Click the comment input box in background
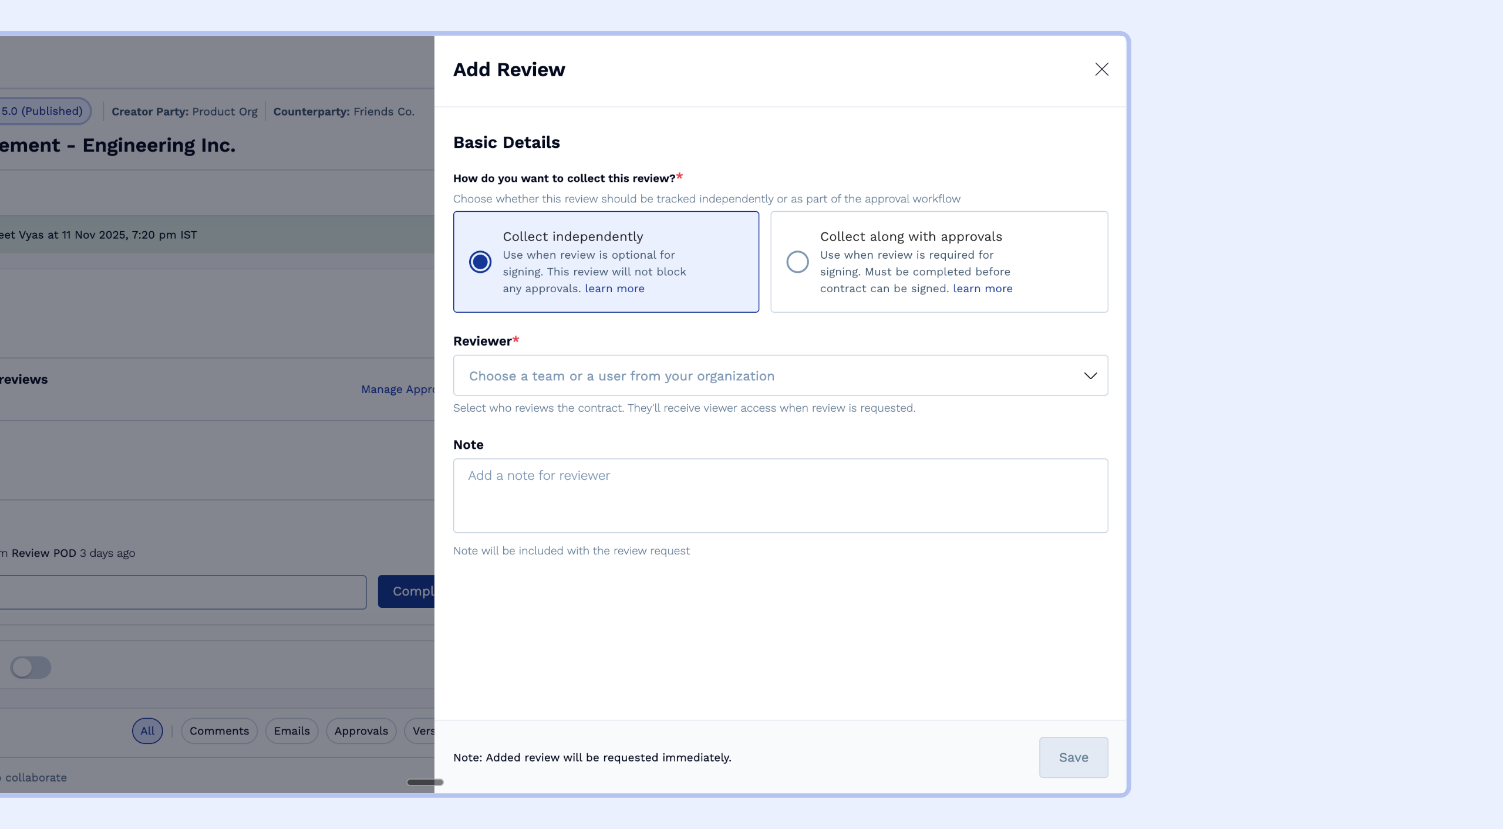The image size is (1503, 829). point(182,592)
